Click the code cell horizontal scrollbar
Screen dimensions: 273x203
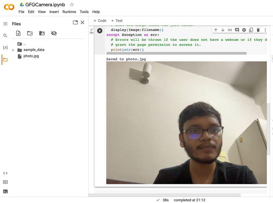click(x=176, y=53)
